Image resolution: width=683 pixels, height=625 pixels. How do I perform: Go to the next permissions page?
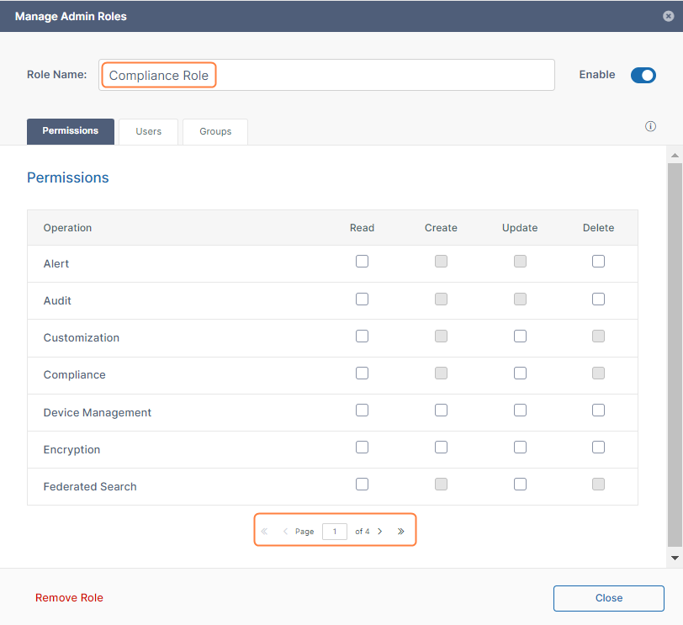380,532
